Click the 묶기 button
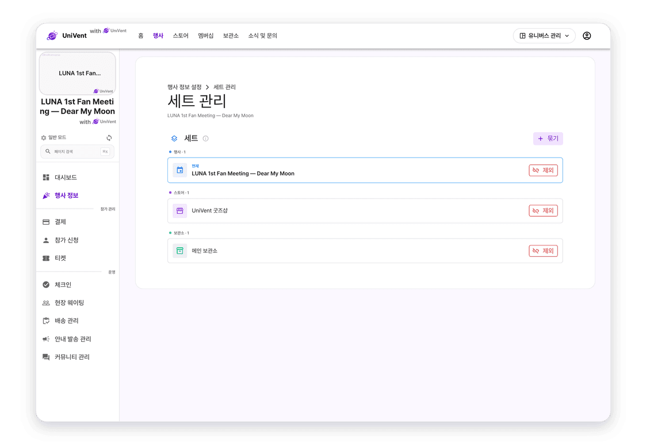This screenshot has height=446, width=650. 548,139
